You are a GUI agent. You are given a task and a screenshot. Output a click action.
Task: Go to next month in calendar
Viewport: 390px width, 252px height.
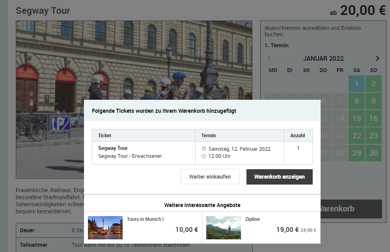tap(377, 58)
